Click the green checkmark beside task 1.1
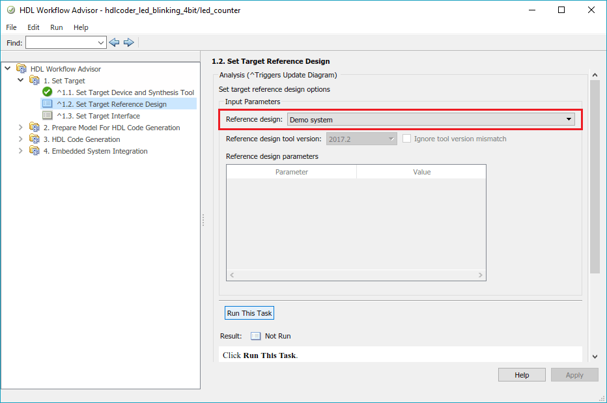Image resolution: width=607 pixels, height=403 pixels. tap(47, 92)
